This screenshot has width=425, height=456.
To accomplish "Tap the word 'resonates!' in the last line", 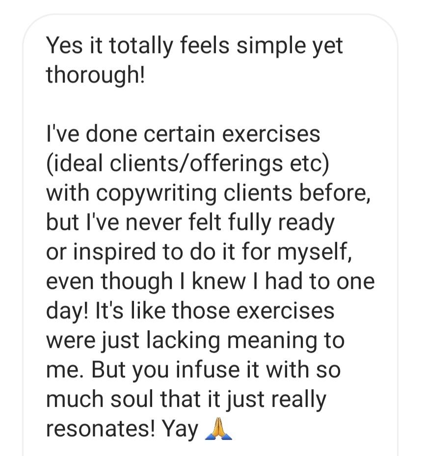I will (x=101, y=428).
